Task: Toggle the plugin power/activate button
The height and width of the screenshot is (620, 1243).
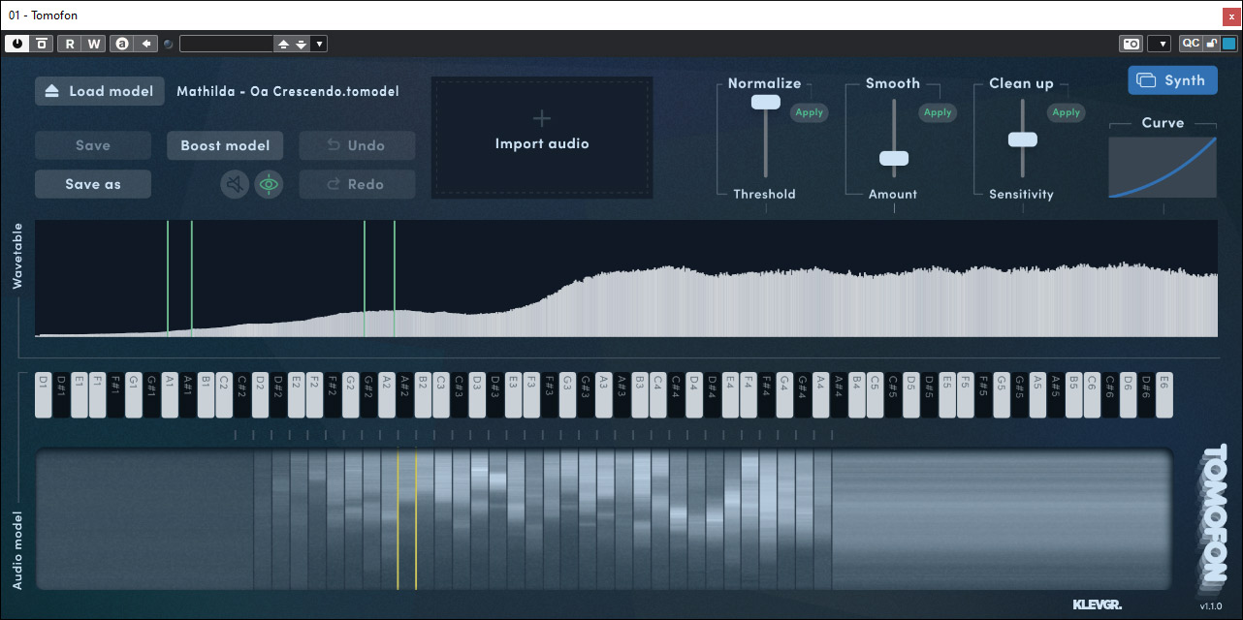Action: coord(17,44)
